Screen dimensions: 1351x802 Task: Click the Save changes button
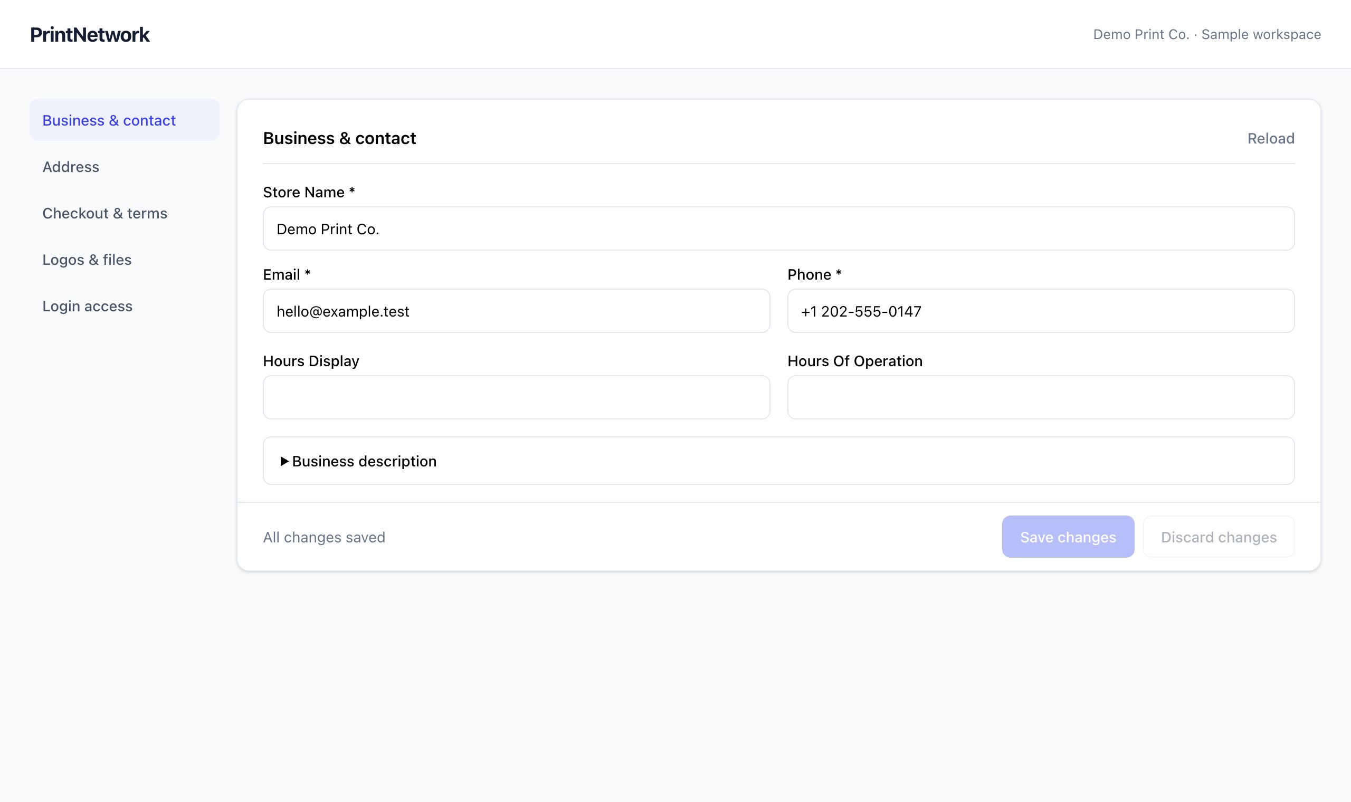pyautogui.click(x=1068, y=537)
